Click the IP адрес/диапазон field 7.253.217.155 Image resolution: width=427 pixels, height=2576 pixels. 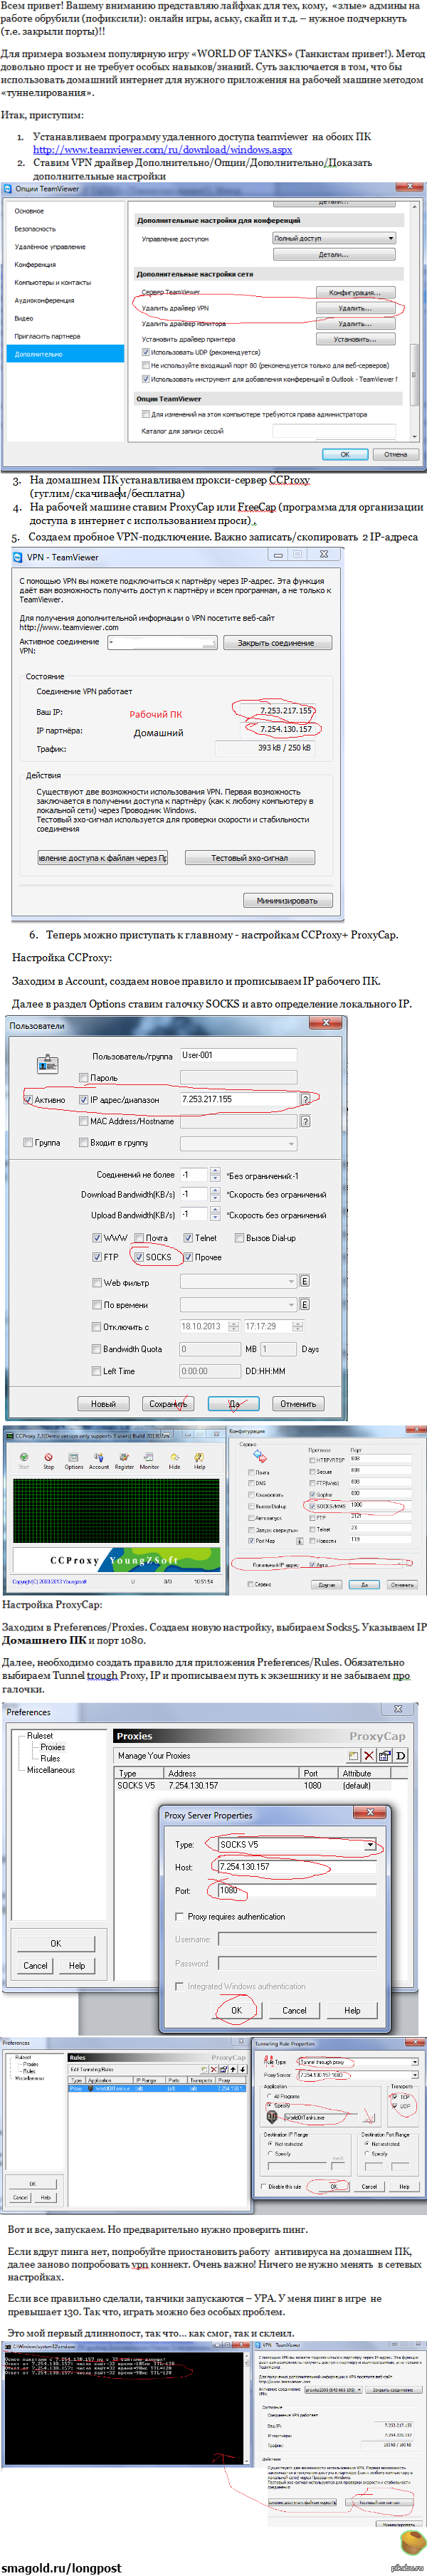238,1099
